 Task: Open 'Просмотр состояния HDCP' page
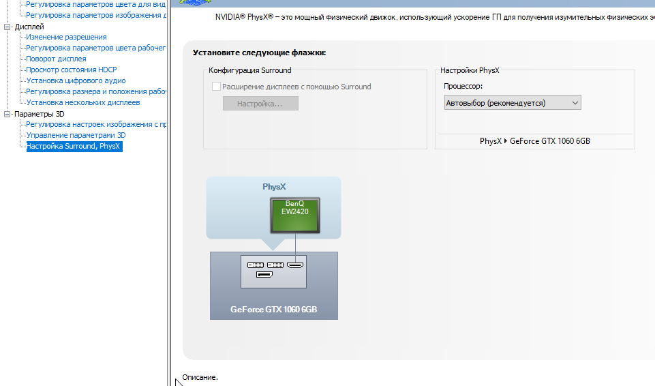[x=72, y=70]
